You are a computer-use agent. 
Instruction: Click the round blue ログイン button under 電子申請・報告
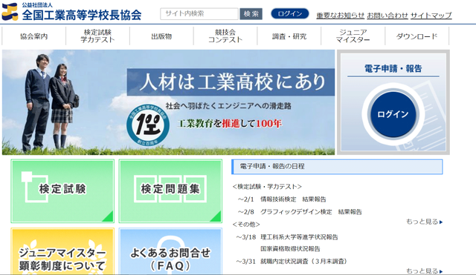393,114
